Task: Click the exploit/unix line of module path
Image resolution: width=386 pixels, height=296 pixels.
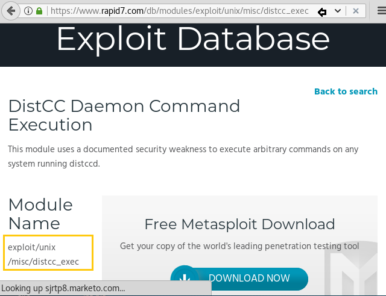Action: click(31, 247)
